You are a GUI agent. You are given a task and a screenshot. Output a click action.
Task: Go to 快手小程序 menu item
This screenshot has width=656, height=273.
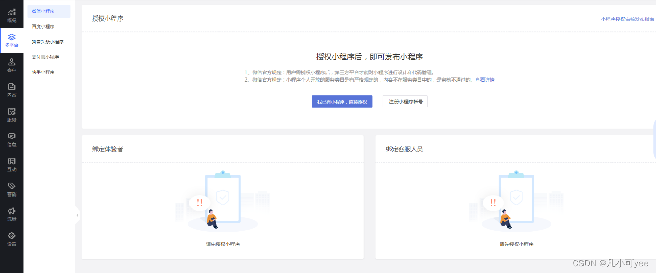(43, 72)
